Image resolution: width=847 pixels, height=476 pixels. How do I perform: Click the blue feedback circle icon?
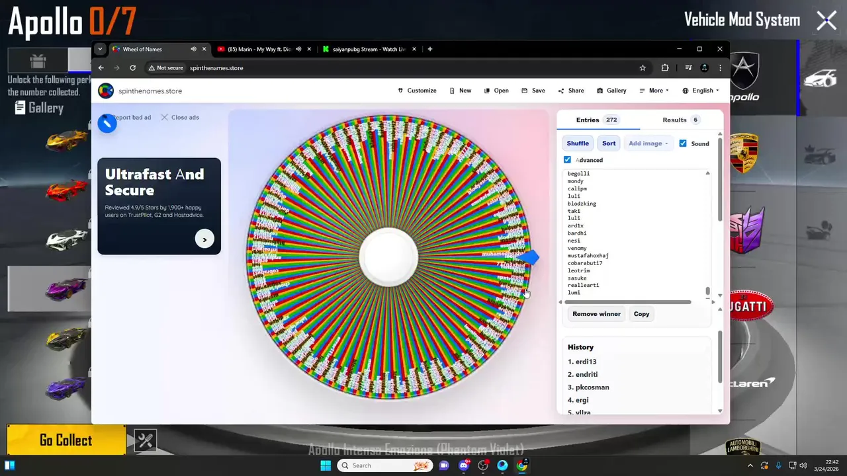(x=107, y=124)
